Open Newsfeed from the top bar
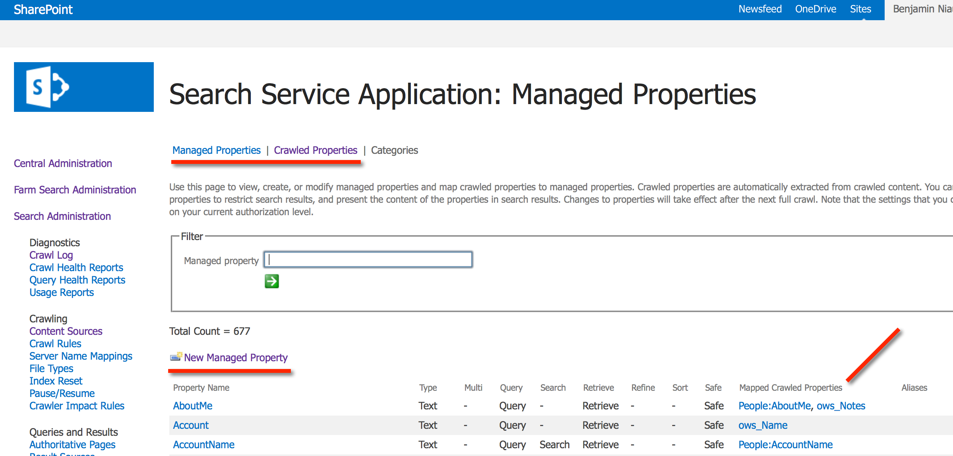The width and height of the screenshot is (953, 456). 760,9
